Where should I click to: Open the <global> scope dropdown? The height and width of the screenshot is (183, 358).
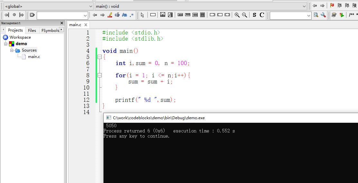click(48, 6)
